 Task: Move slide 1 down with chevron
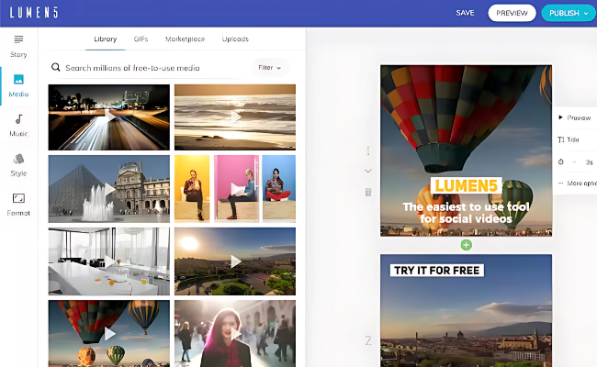[x=368, y=171]
